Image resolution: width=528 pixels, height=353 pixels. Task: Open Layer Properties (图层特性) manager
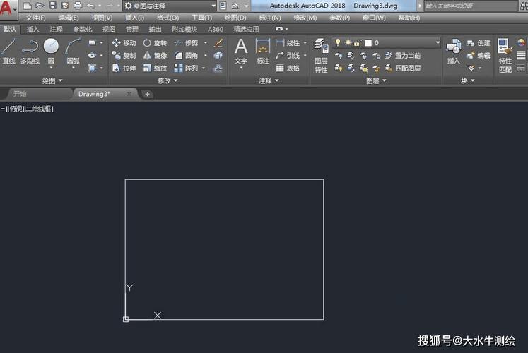pos(321,56)
